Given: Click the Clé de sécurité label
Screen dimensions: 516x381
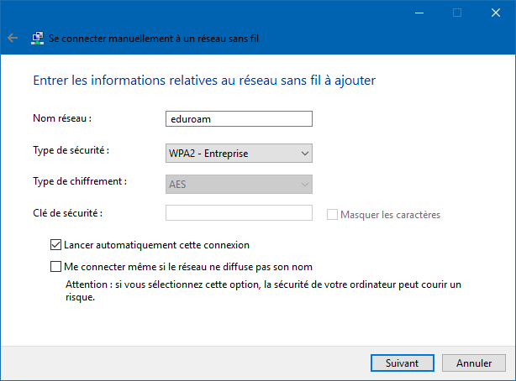Looking at the screenshot, I should 68,213.
